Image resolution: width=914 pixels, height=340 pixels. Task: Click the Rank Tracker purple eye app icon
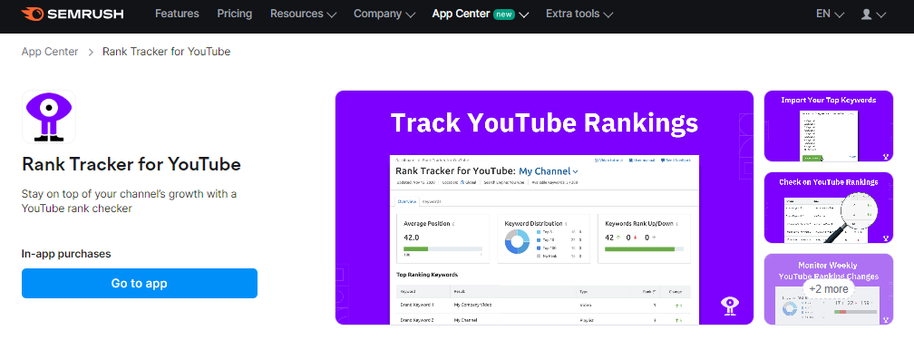tap(49, 117)
